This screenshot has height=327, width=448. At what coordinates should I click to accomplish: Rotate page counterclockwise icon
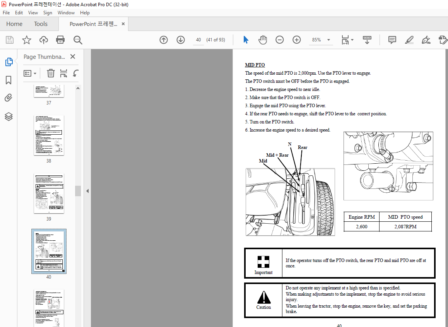coord(75,73)
